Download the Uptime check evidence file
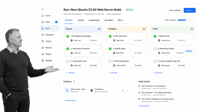The image size is (200, 112). click(x=123, y=90)
